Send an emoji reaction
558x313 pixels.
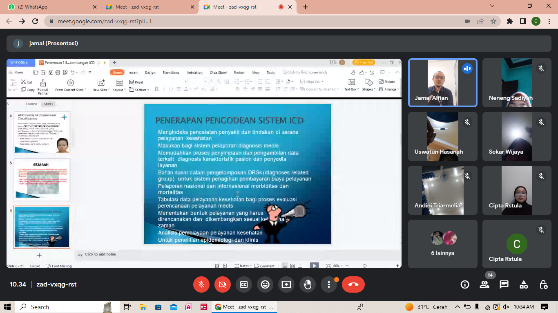click(x=265, y=284)
